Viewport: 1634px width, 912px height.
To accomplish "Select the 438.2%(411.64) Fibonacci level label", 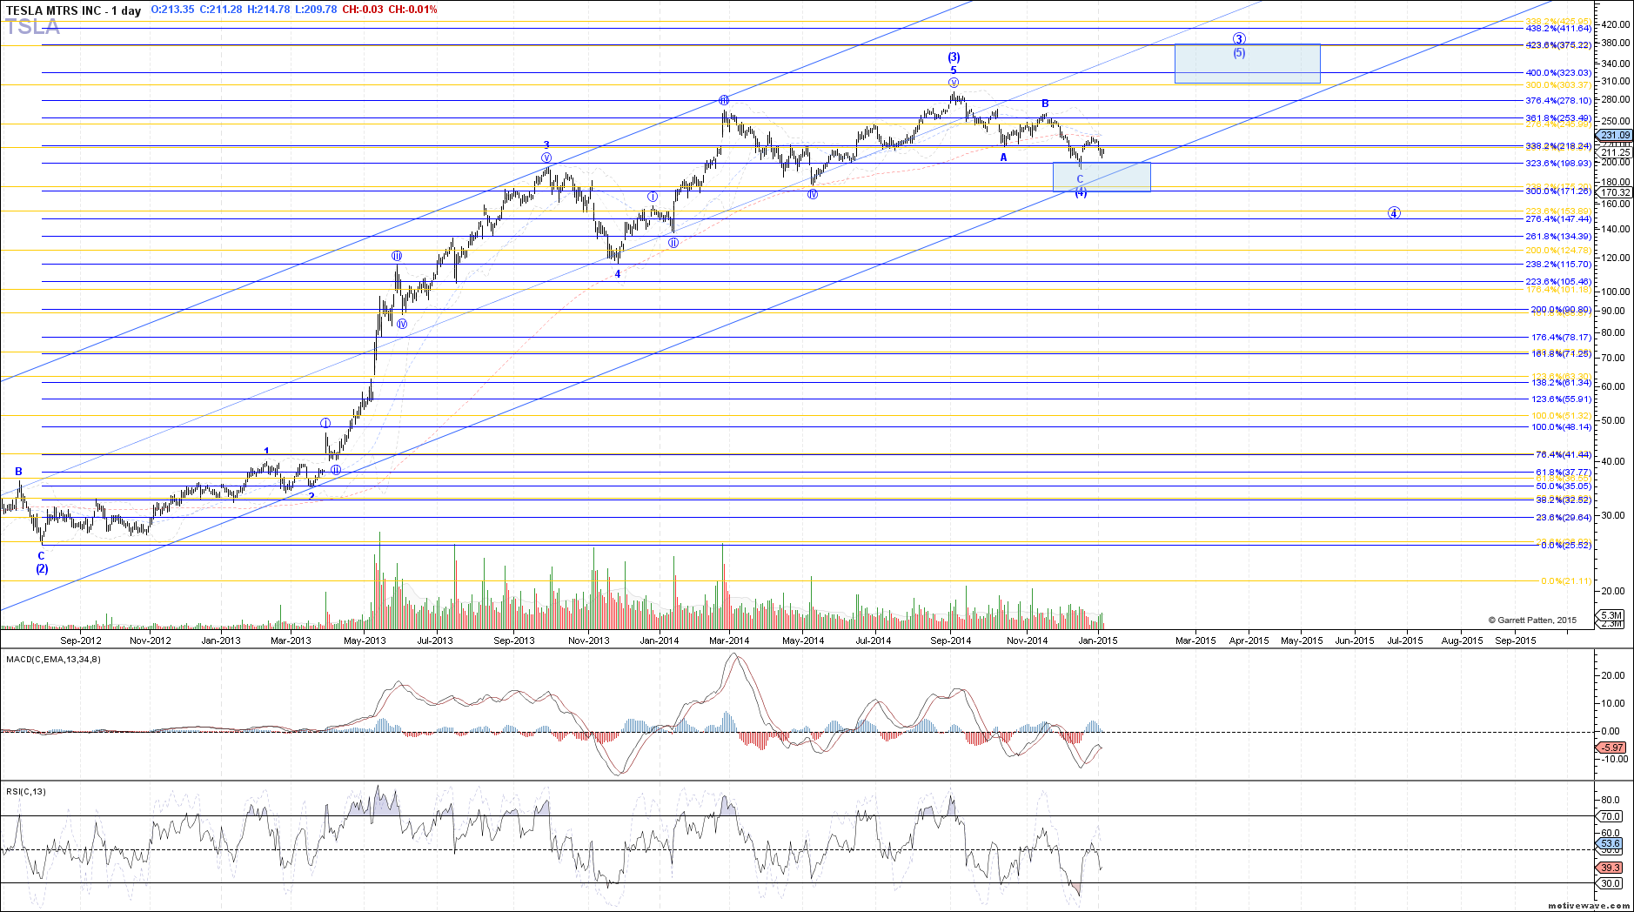I will pyautogui.click(x=1558, y=29).
